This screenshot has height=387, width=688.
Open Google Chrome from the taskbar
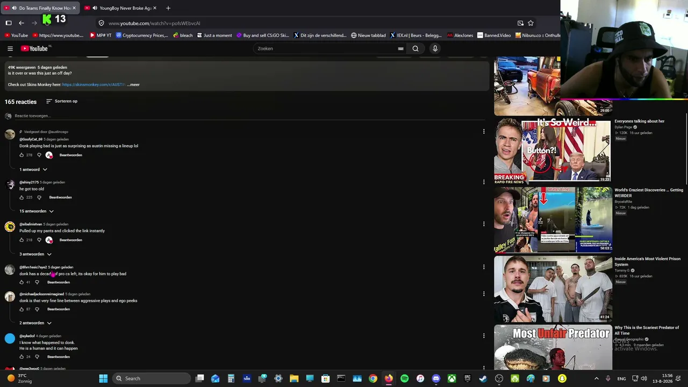pos(372,378)
